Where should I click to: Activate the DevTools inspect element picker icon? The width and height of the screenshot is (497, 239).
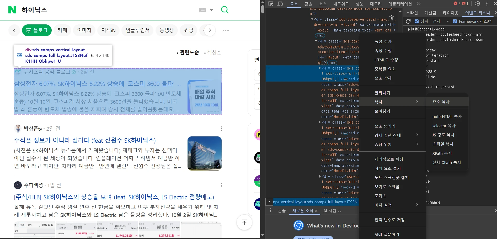(271, 4)
